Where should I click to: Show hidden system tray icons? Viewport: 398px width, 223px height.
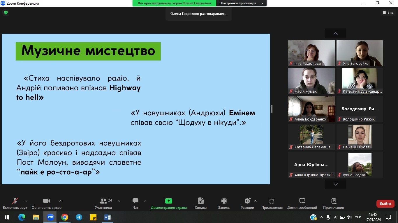coord(321,217)
